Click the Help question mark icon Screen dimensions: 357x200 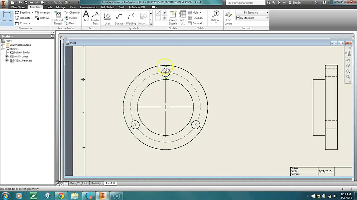(324, 3)
